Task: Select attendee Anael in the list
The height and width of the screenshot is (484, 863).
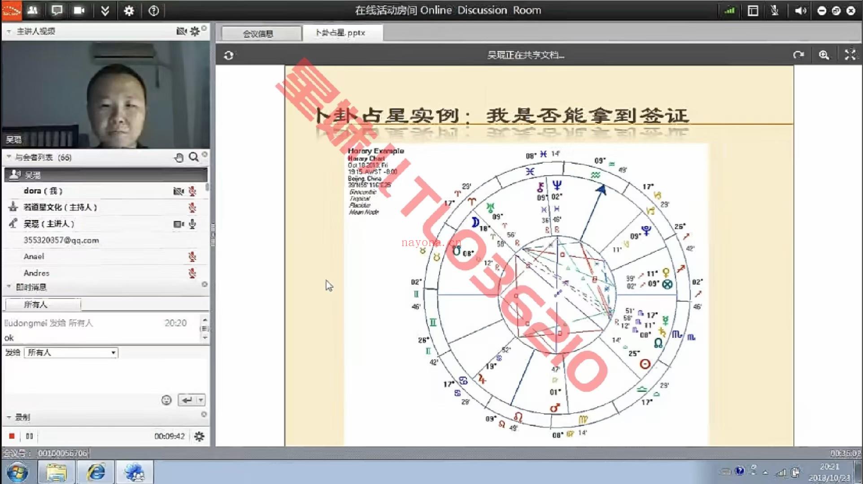Action: (x=34, y=256)
